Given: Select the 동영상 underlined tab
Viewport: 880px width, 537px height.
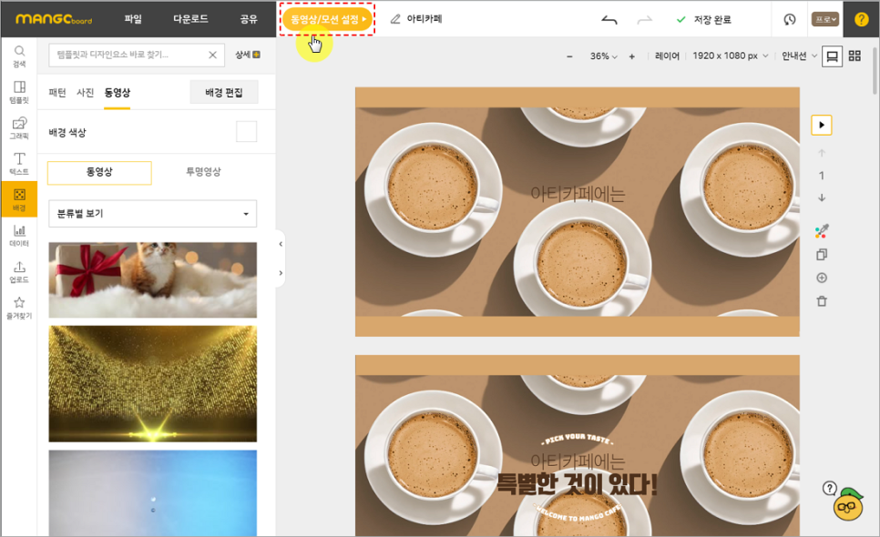Looking at the screenshot, I should (x=118, y=93).
